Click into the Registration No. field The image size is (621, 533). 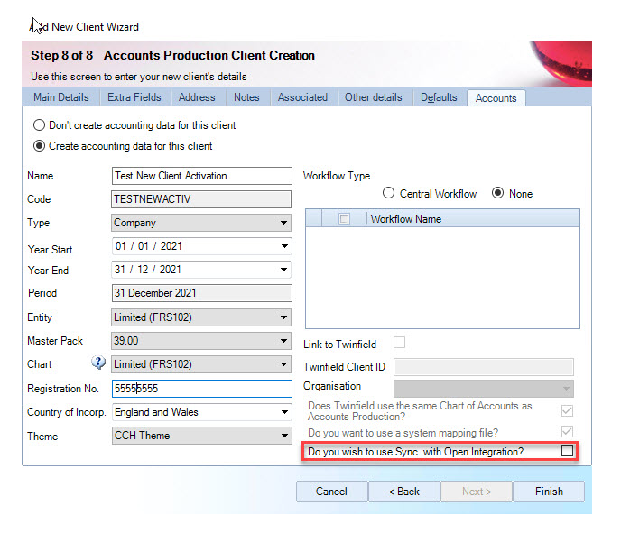[x=201, y=389]
